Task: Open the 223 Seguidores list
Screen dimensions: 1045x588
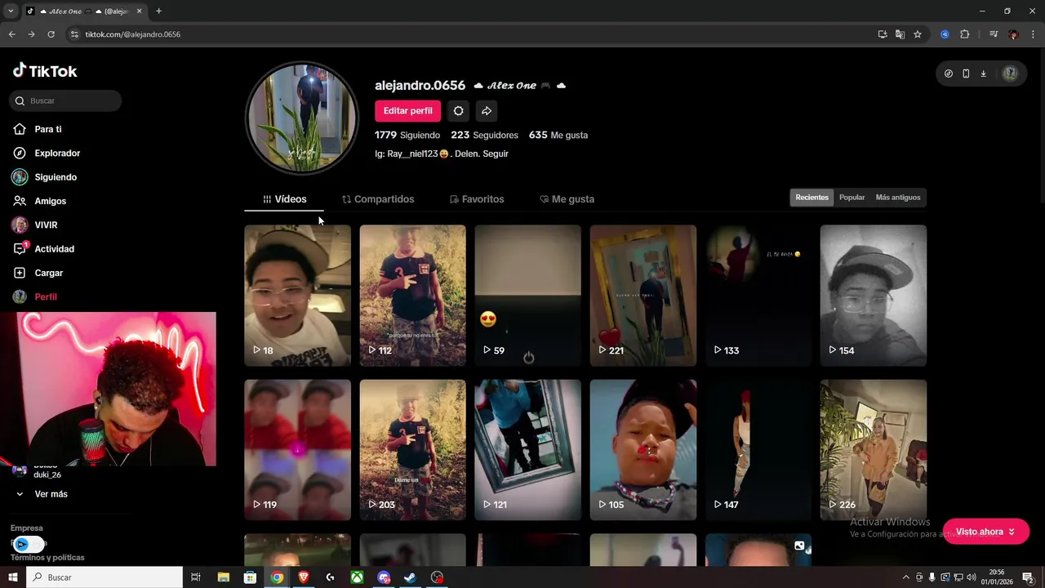Action: pos(484,135)
